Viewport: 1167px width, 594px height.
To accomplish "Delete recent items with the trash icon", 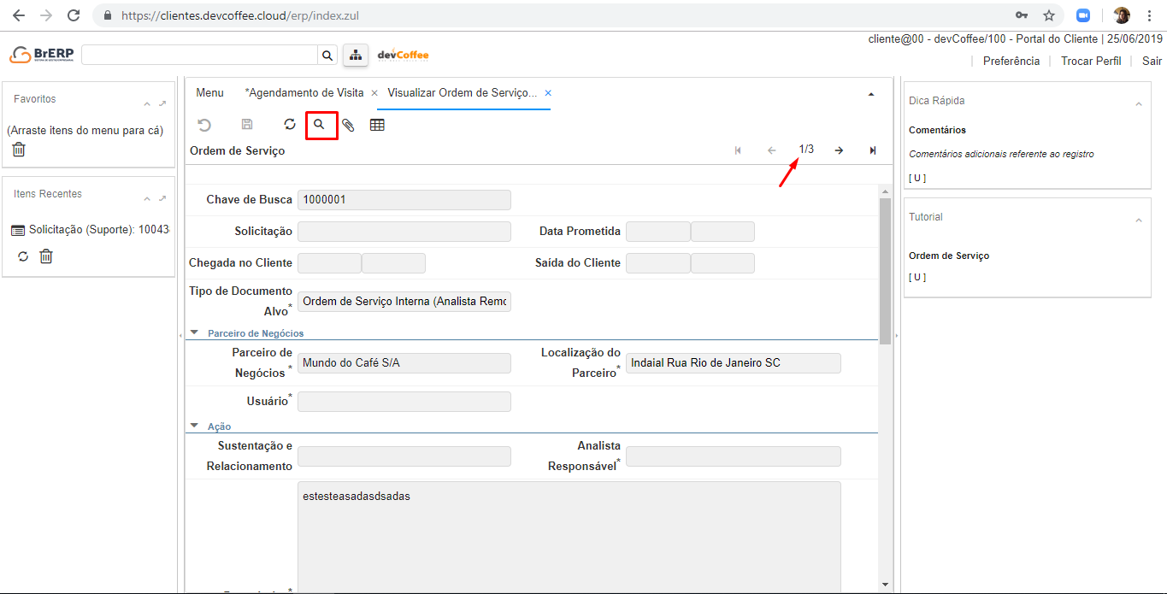I will 46,256.
